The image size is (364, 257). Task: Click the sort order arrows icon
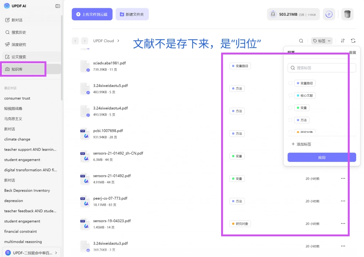point(343,41)
